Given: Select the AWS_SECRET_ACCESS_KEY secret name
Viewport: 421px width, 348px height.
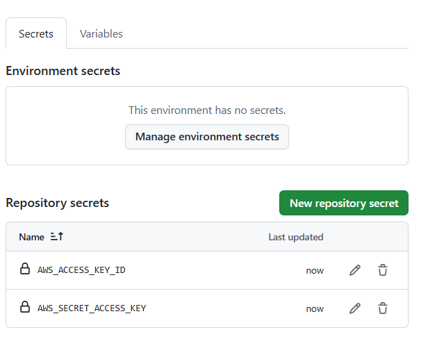Looking at the screenshot, I should (92, 308).
